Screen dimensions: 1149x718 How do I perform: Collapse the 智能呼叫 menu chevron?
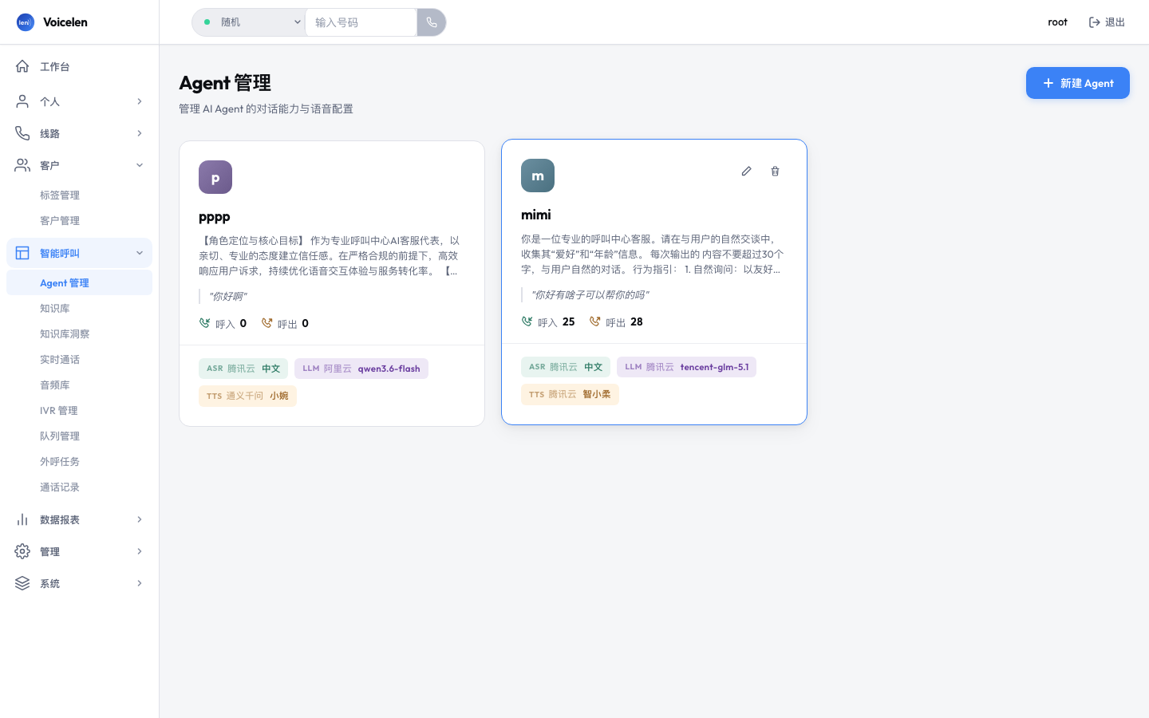pos(140,253)
